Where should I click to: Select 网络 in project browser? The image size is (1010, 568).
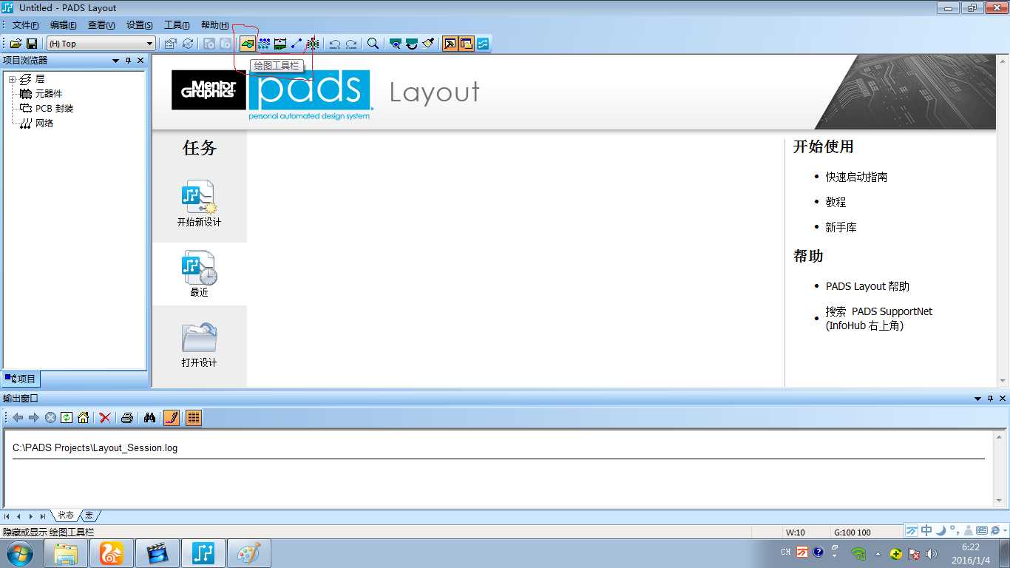tap(44, 124)
